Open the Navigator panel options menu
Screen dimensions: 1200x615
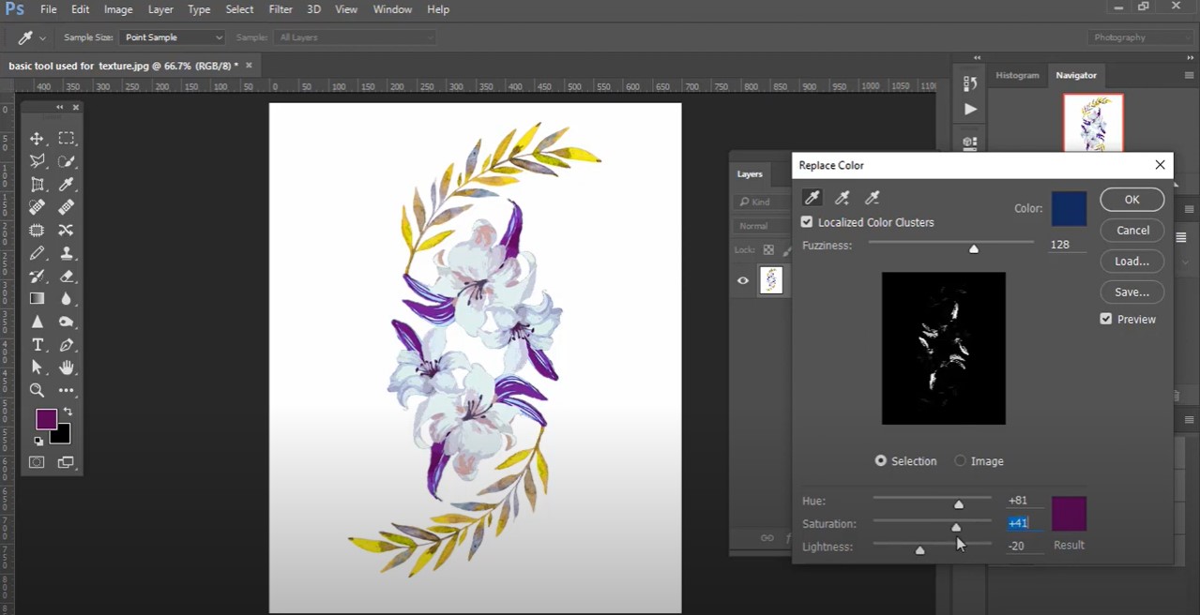coord(1189,75)
